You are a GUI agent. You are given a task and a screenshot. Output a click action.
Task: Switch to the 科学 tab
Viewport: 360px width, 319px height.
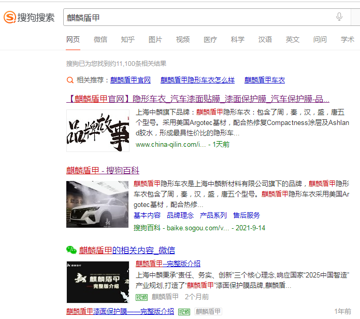(x=238, y=39)
